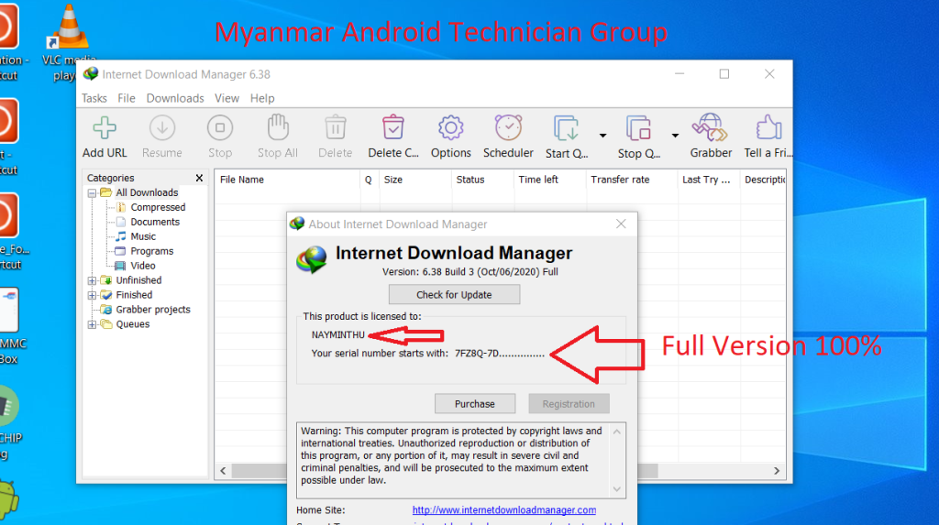Open the Grabber toolbar icon

[x=711, y=127]
